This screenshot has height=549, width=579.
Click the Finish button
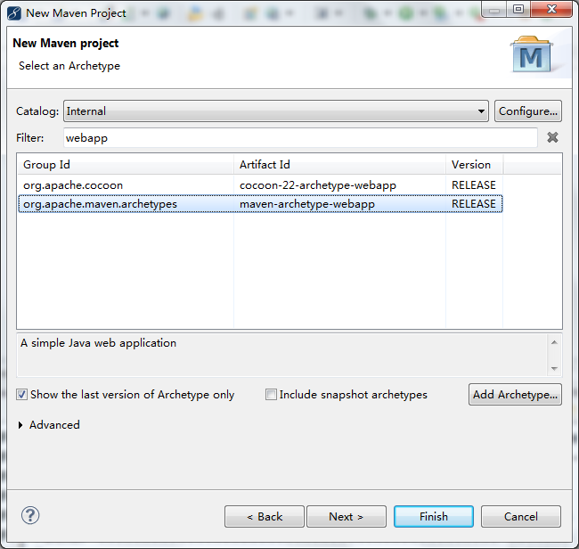coord(434,517)
